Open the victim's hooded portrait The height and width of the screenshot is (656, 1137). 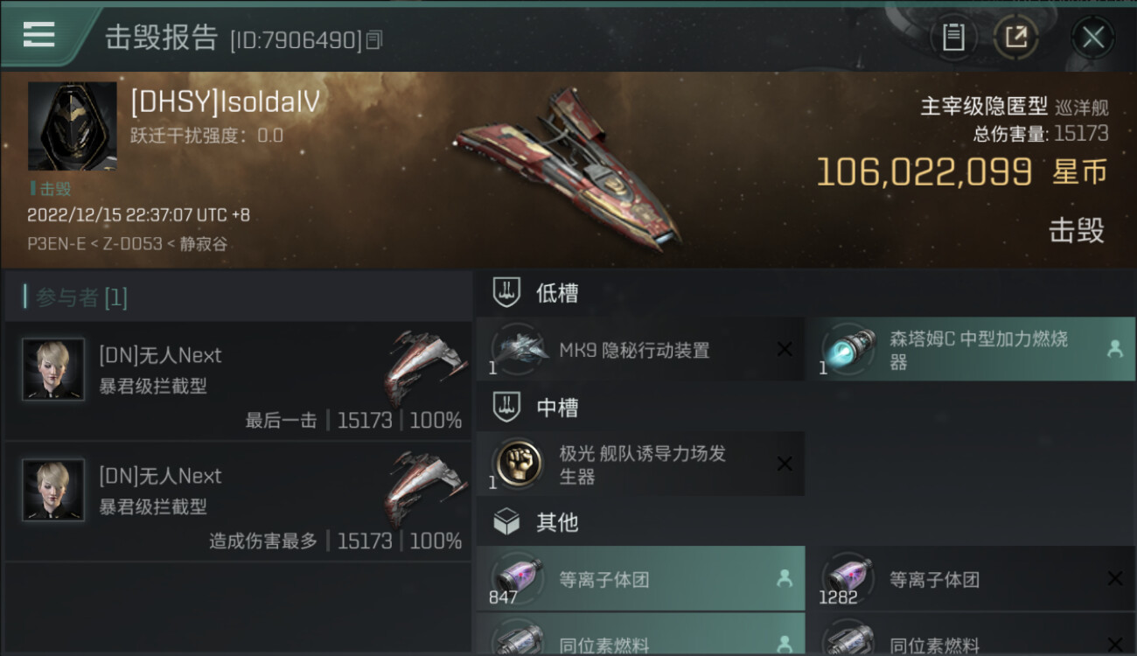72,126
